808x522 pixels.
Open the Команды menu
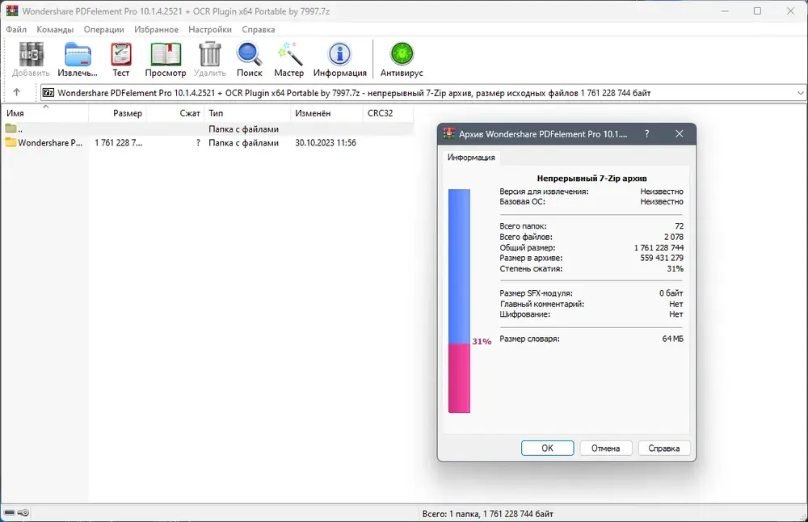click(x=55, y=29)
